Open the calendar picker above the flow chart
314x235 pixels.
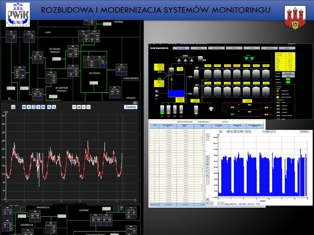click(x=33, y=107)
